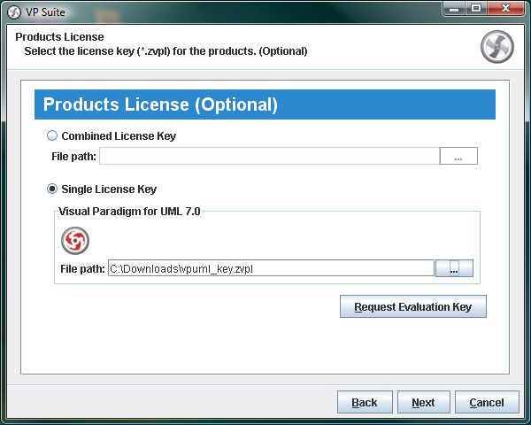Close the VP Suite window
The image size is (531, 425).
point(505,8)
